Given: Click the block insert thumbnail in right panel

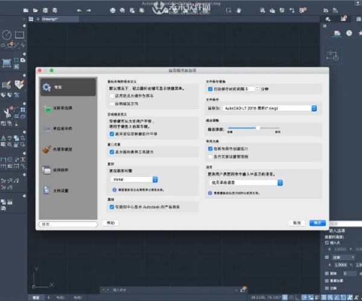Looking at the screenshot, I should coord(332,55).
